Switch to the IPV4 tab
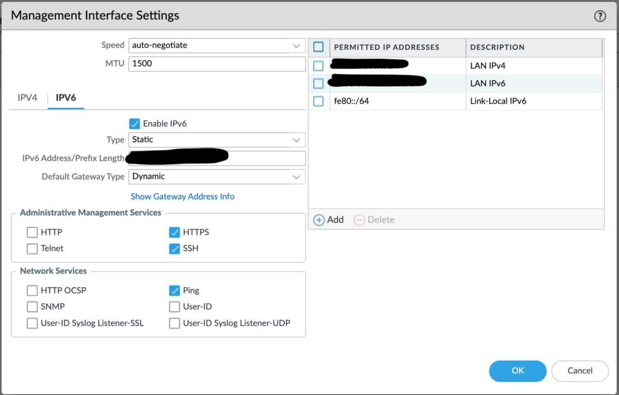Viewport: 619px width, 395px height. (27, 98)
